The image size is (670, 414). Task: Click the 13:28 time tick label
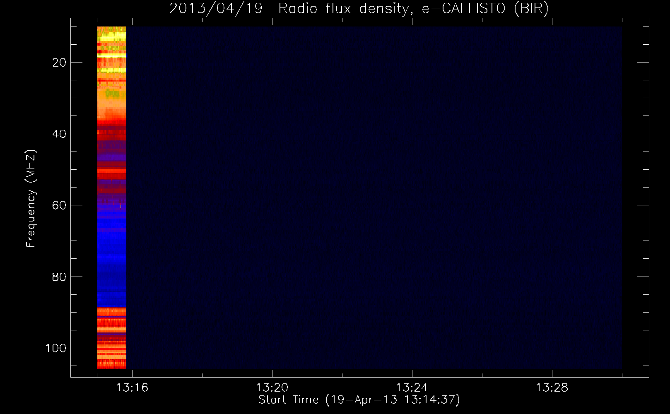point(552,388)
